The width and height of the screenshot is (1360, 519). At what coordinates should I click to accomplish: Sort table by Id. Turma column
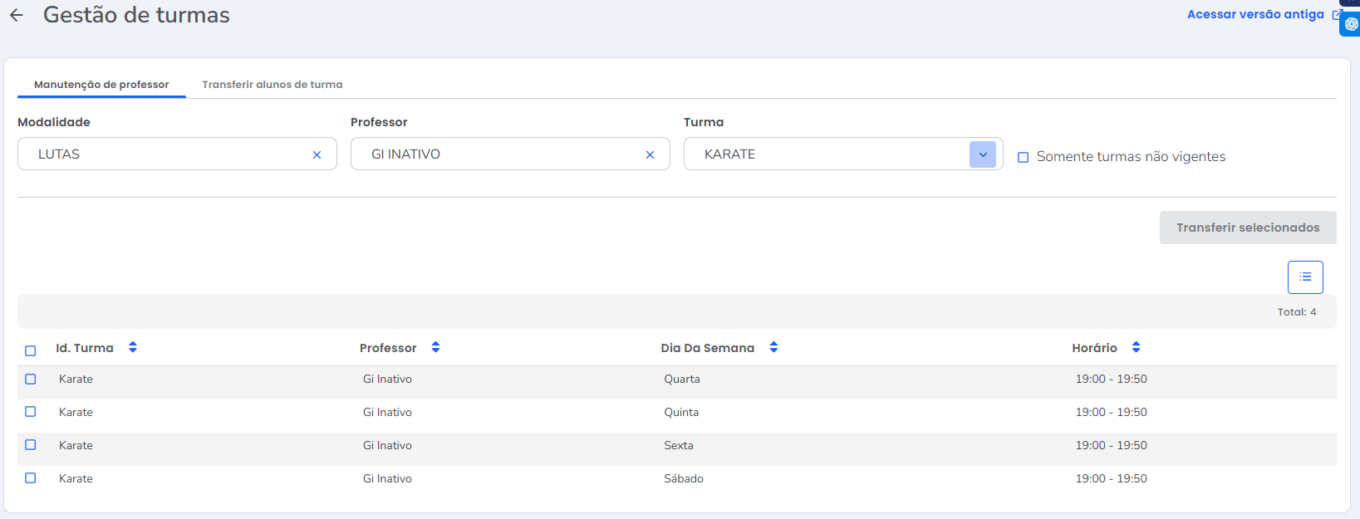[133, 347]
